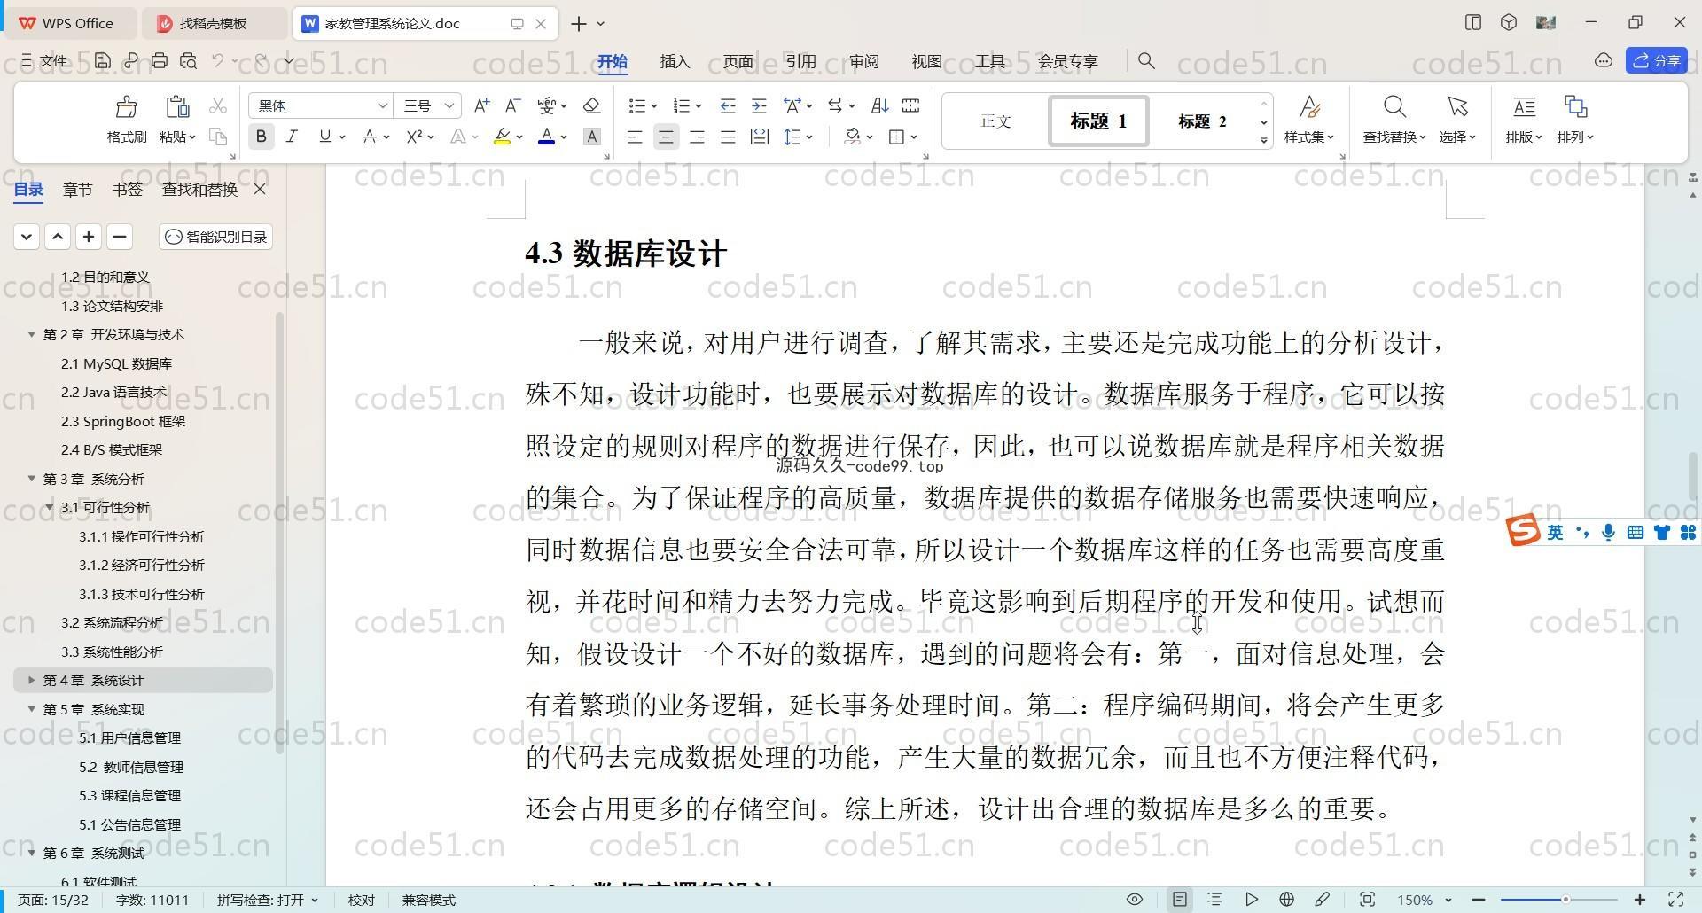Click the zoom slider handle
The width and height of the screenshot is (1702, 913).
point(1565,900)
